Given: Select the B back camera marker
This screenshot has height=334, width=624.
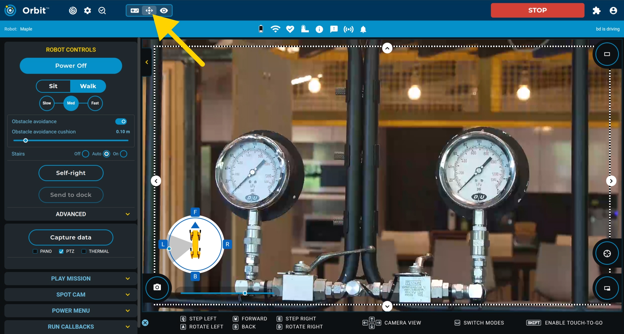Looking at the screenshot, I should (x=195, y=276).
